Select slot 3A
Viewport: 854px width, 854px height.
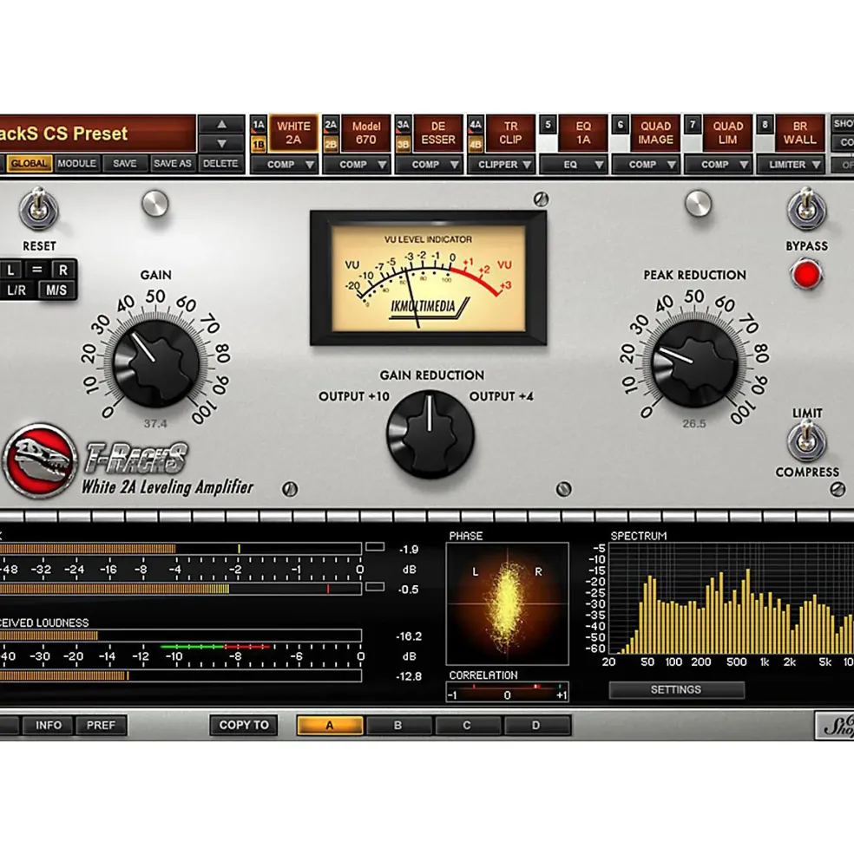pos(403,125)
